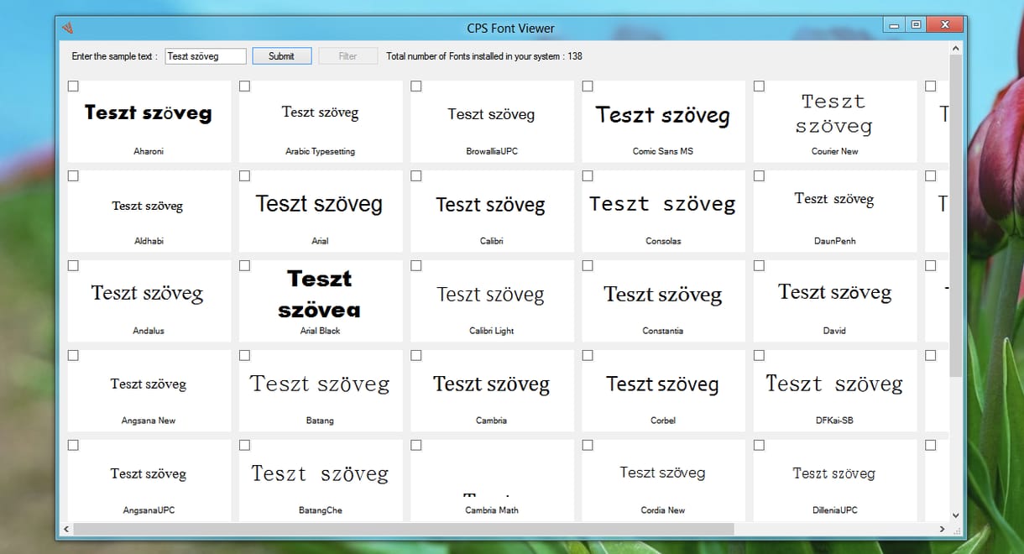Click the Calibri font preview tile
Screen dimensions: 1024x554
tap(492, 211)
